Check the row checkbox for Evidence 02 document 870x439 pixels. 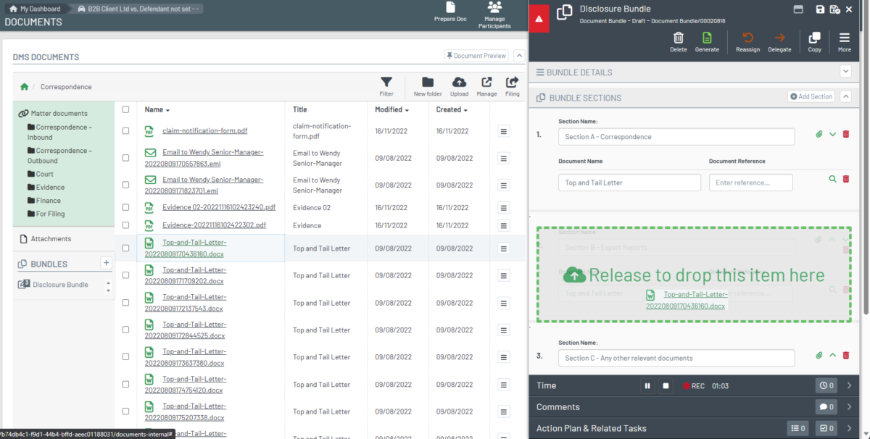[x=125, y=206]
